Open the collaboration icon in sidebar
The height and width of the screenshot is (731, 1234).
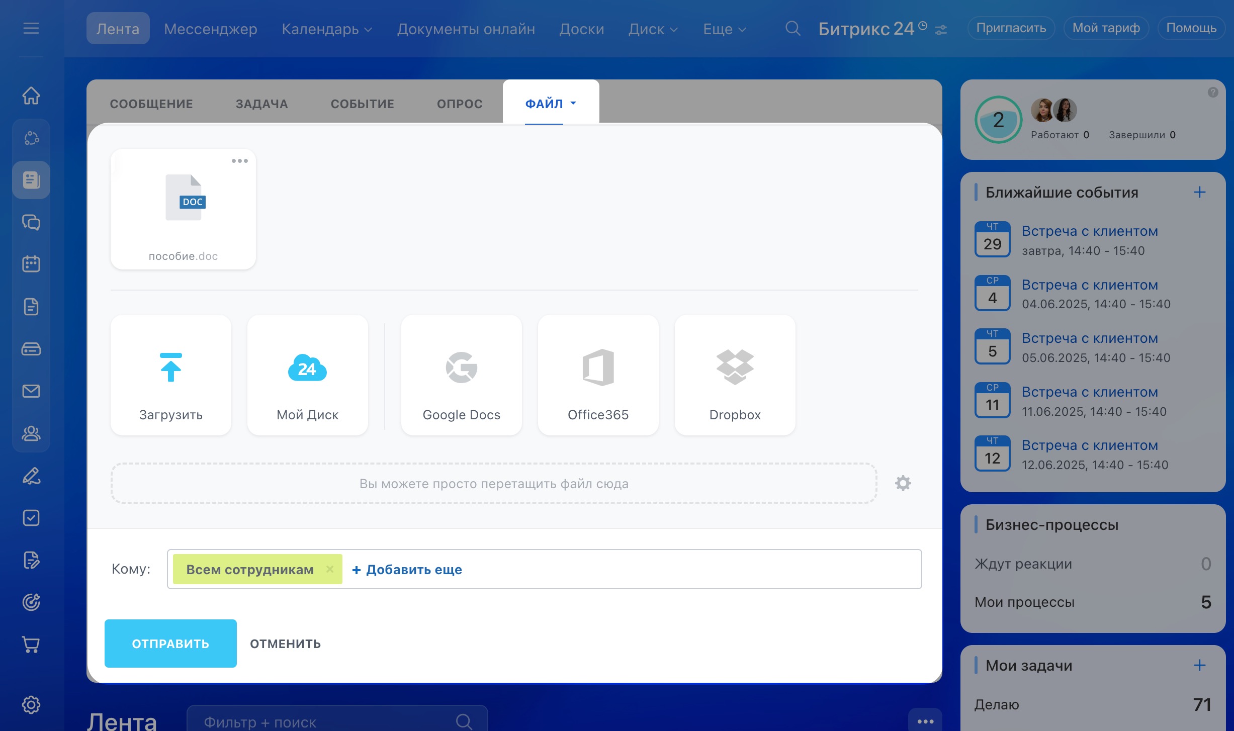[x=31, y=138]
